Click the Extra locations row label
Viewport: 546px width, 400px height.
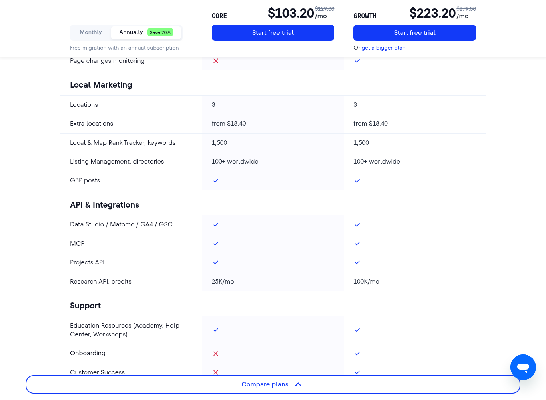tap(92, 124)
